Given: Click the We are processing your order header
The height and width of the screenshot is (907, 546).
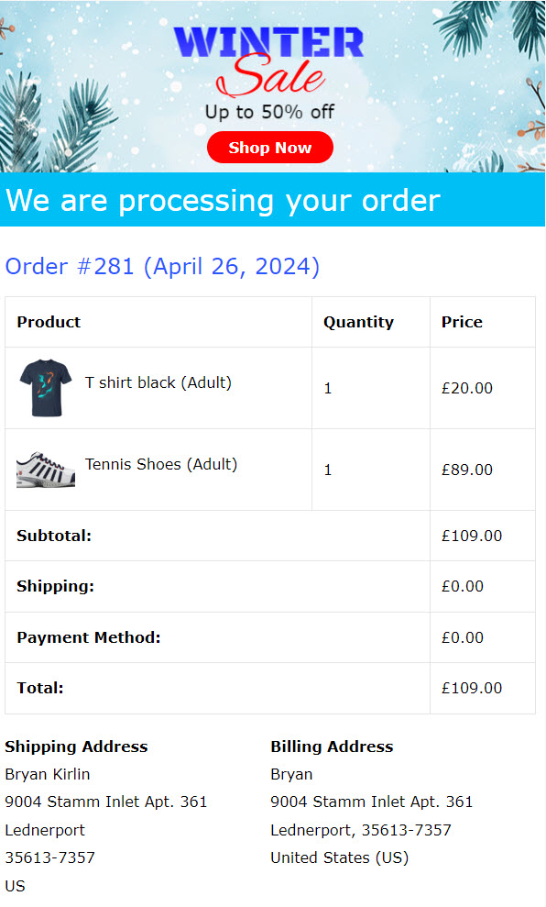Looking at the screenshot, I should [x=223, y=201].
